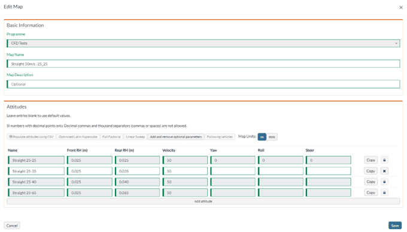The width and height of the screenshot is (407, 232).
Task: Copy the Straight 25-65 attitude
Action: coord(370,193)
